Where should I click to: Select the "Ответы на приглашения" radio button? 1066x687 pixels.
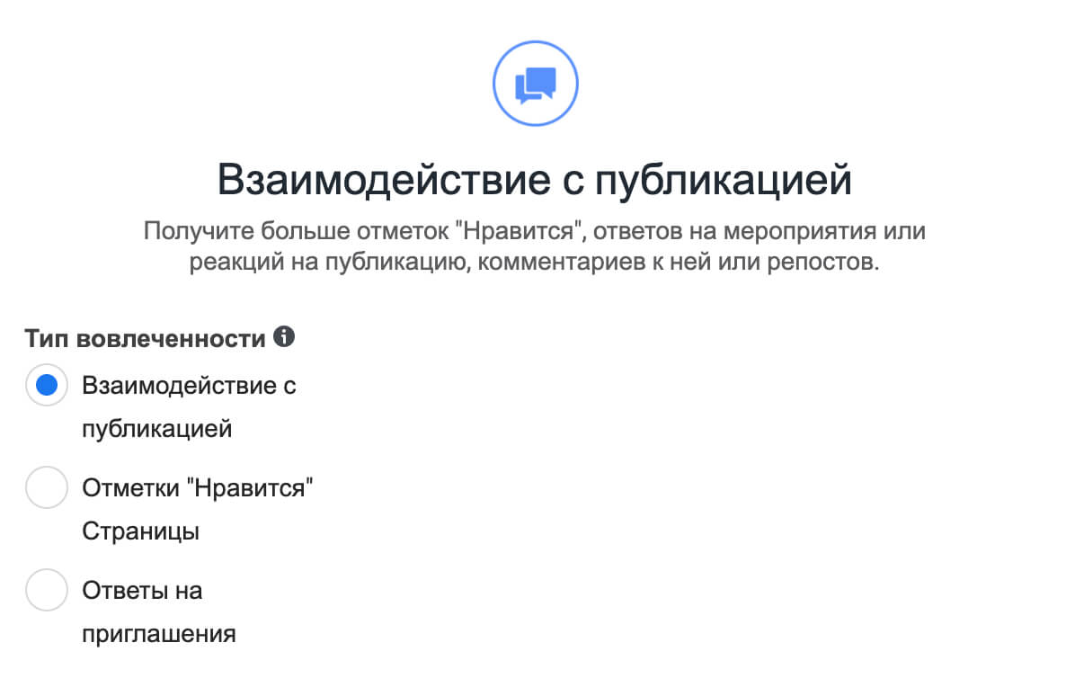tap(46, 590)
